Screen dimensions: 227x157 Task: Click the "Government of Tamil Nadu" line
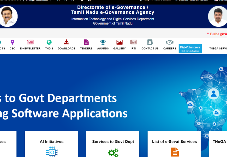pos(113,23)
